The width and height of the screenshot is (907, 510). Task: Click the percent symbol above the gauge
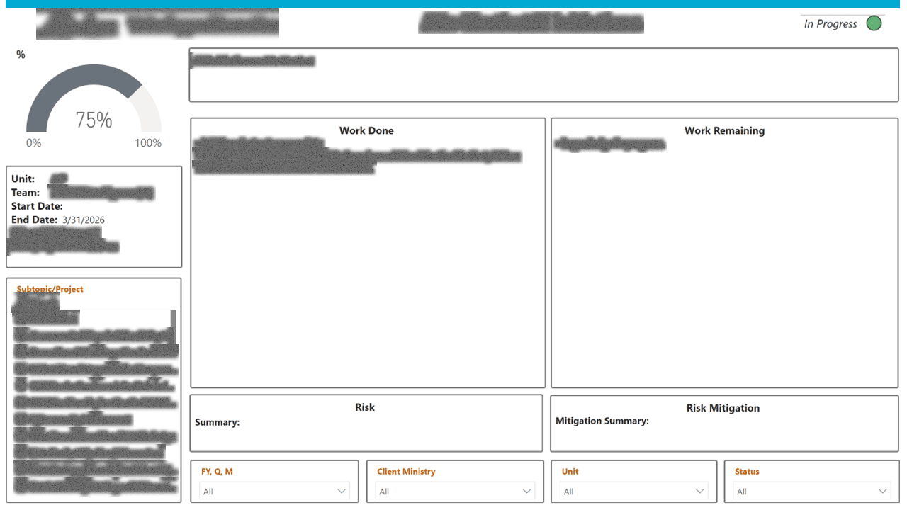tap(21, 54)
